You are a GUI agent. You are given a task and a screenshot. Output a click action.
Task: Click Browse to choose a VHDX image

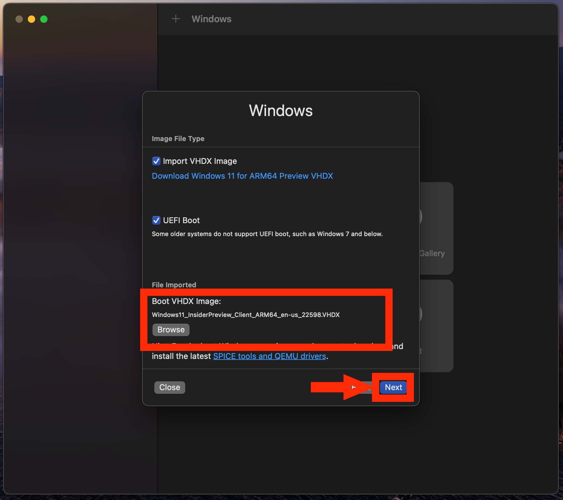(x=171, y=330)
